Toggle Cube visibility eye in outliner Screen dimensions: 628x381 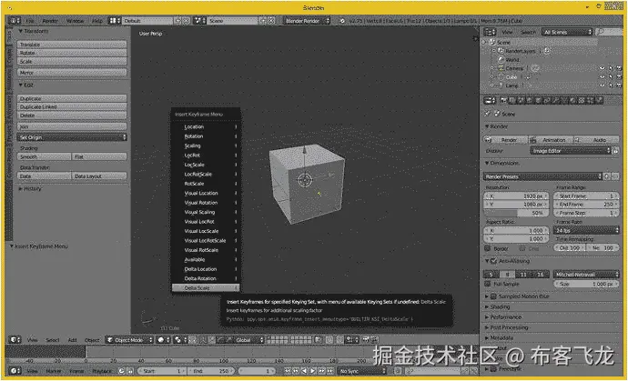[602, 77]
